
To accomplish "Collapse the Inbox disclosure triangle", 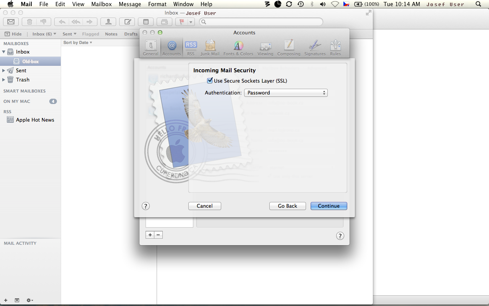I will tap(4, 52).
